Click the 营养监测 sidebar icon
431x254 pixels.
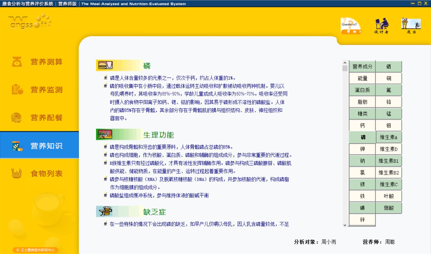pyautogui.click(x=17, y=89)
